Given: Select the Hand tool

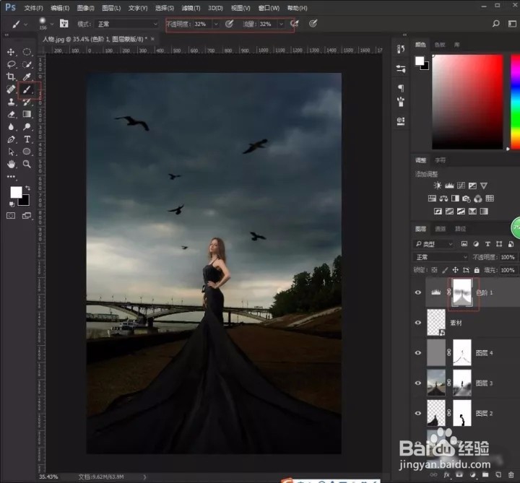Looking at the screenshot, I should pos(11,164).
